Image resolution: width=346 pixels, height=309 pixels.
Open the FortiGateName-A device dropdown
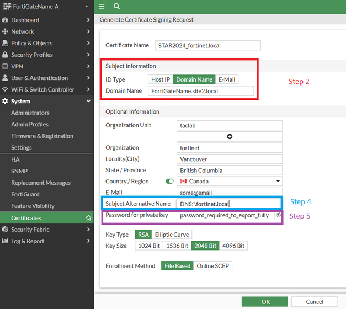click(x=87, y=7)
